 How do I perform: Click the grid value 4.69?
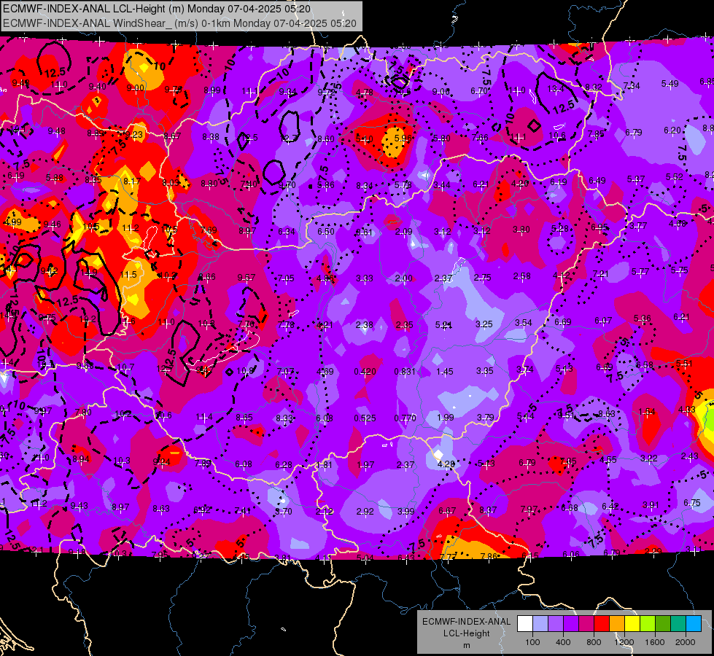pos(325,372)
